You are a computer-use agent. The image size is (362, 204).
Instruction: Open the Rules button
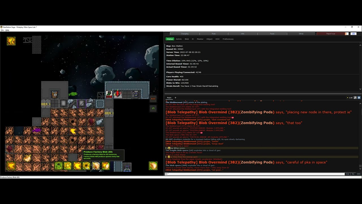click(214, 34)
